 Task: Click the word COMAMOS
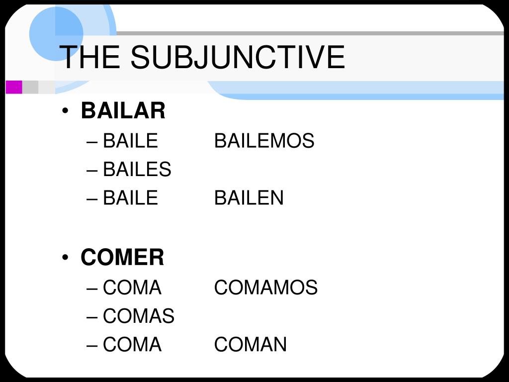click(x=266, y=287)
